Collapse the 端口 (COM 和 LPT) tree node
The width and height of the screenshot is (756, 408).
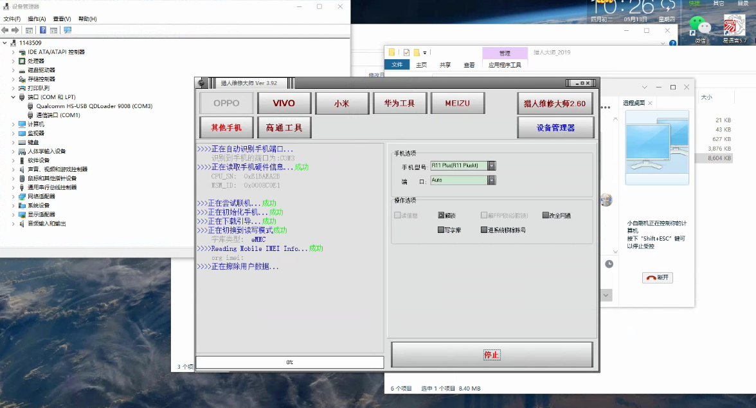click(x=14, y=97)
